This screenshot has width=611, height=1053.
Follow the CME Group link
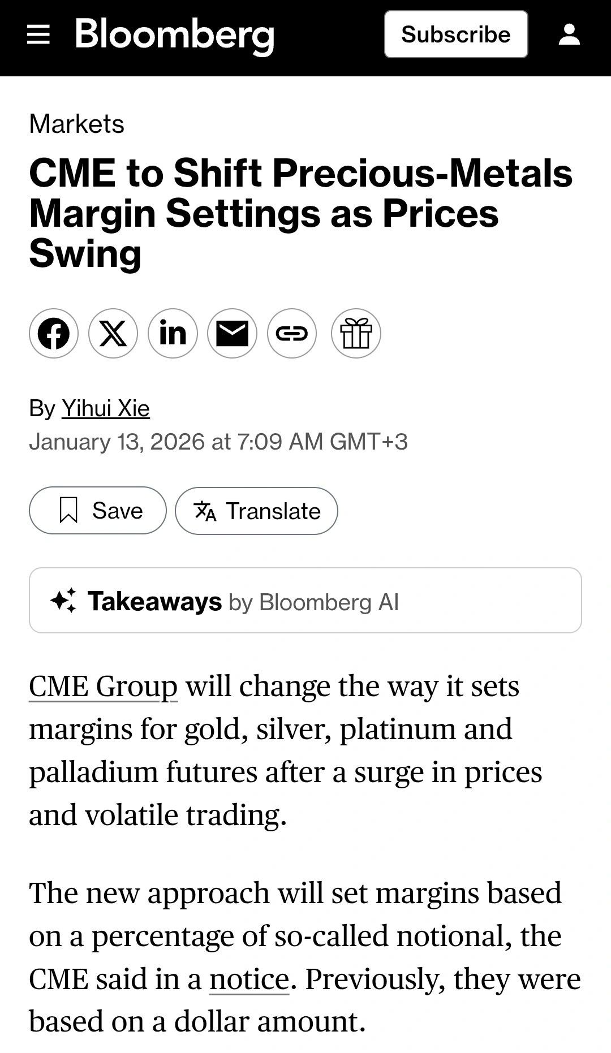tap(104, 686)
